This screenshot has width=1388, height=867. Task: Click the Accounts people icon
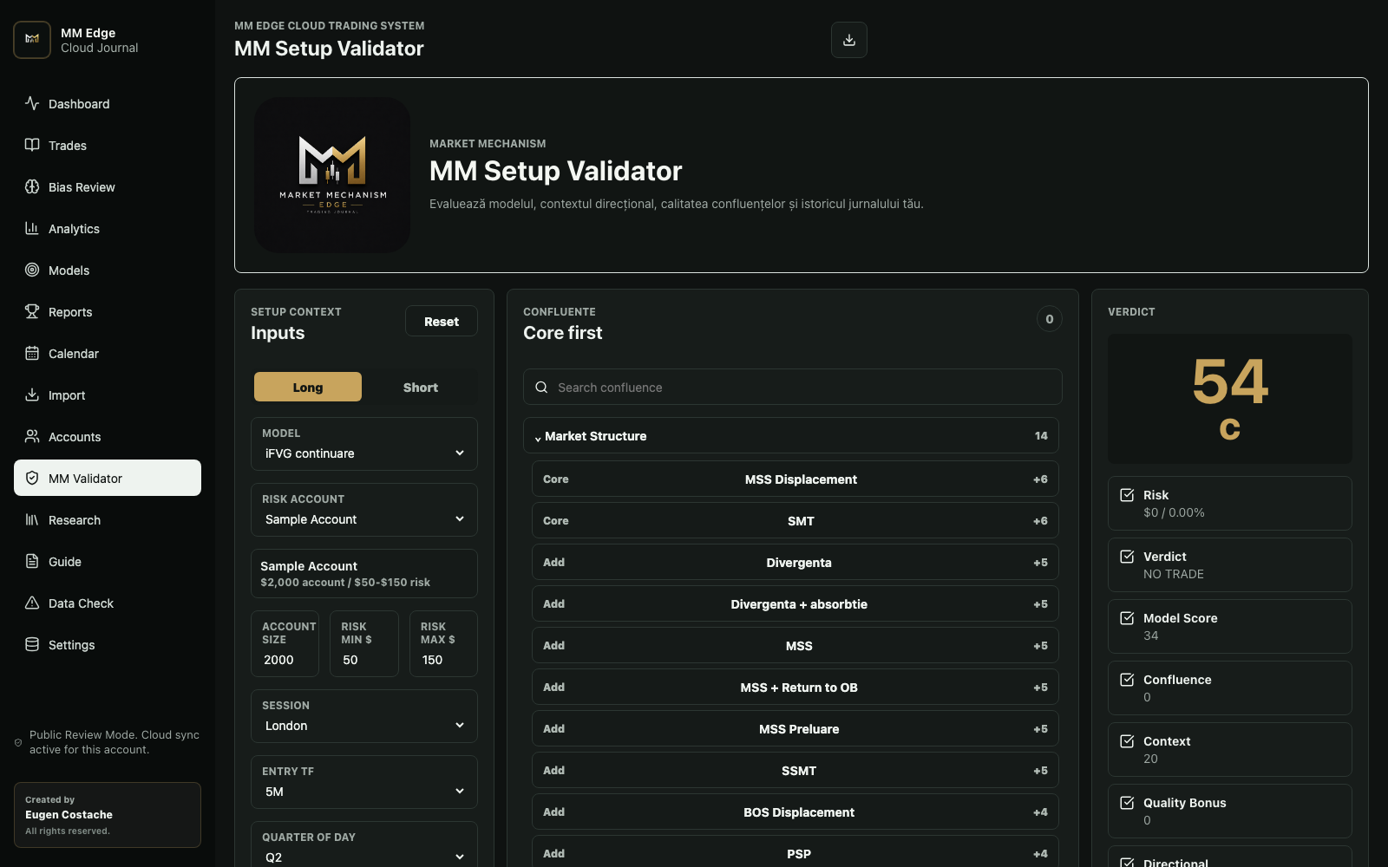pyautogui.click(x=32, y=436)
